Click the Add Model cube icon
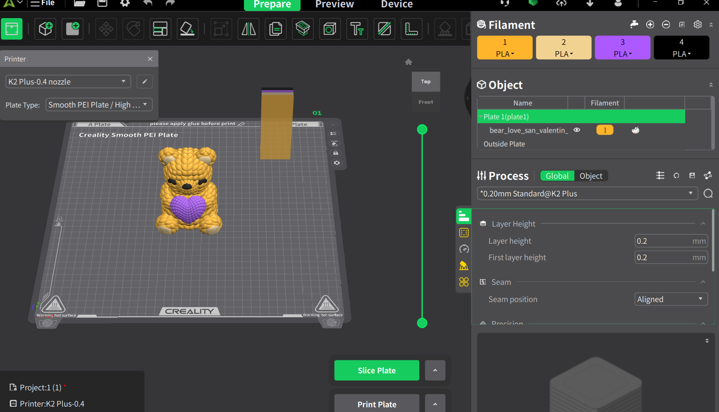The height and width of the screenshot is (412, 719). tap(45, 29)
